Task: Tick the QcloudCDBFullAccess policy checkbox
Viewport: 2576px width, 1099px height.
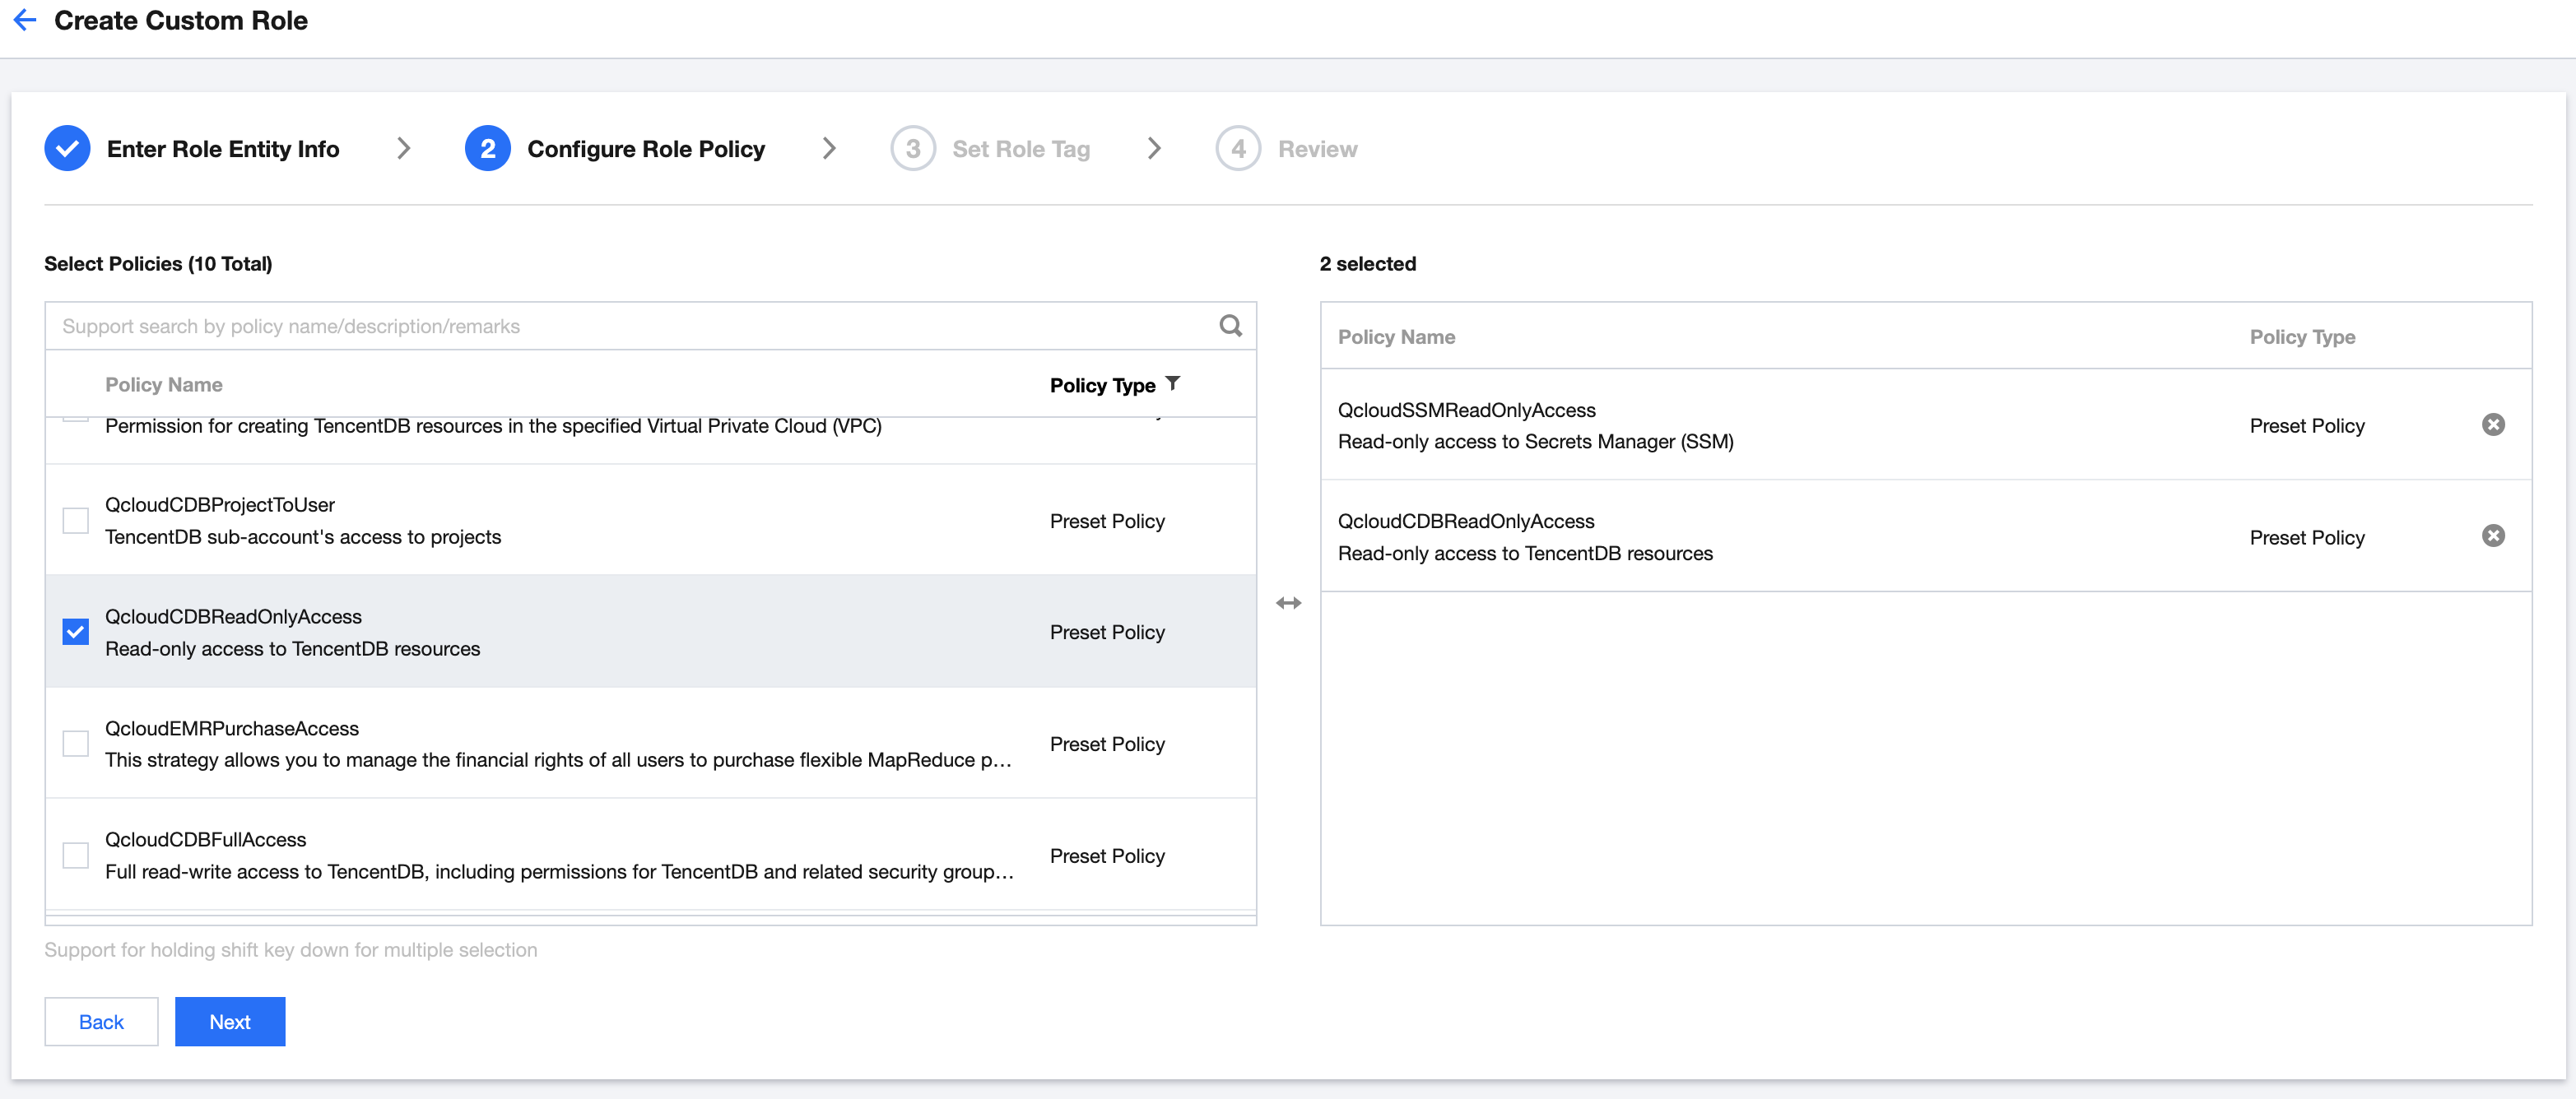Action: (x=76, y=856)
